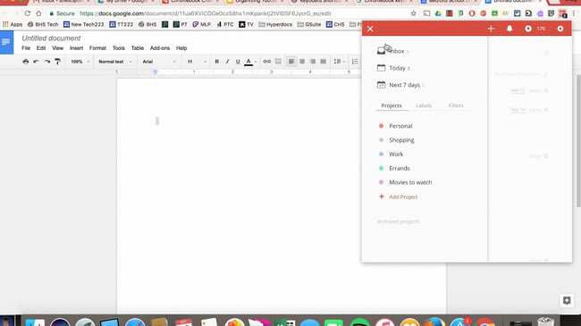581x326 pixels.
Task: Switch to the Labels tab
Action: [424, 105]
